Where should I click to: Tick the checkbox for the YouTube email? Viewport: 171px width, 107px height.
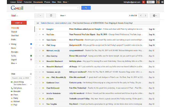(x=36, y=34)
